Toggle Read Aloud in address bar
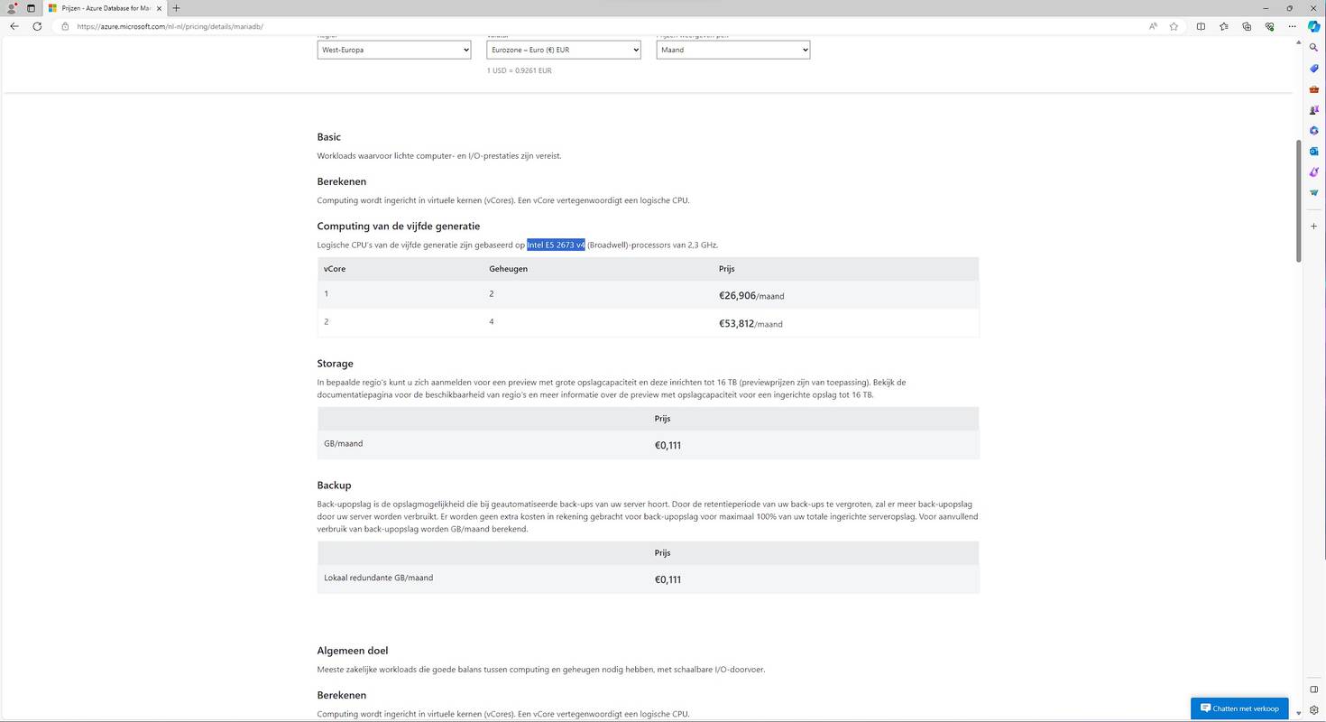Screen dimensions: 1326x722 1153,26
